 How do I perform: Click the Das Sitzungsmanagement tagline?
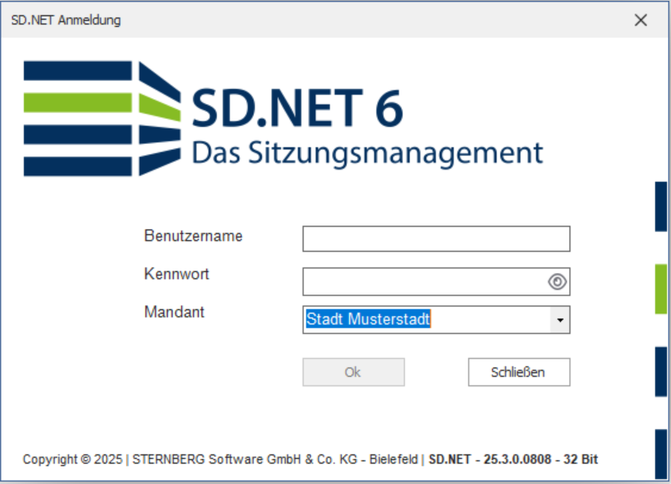(367, 152)
